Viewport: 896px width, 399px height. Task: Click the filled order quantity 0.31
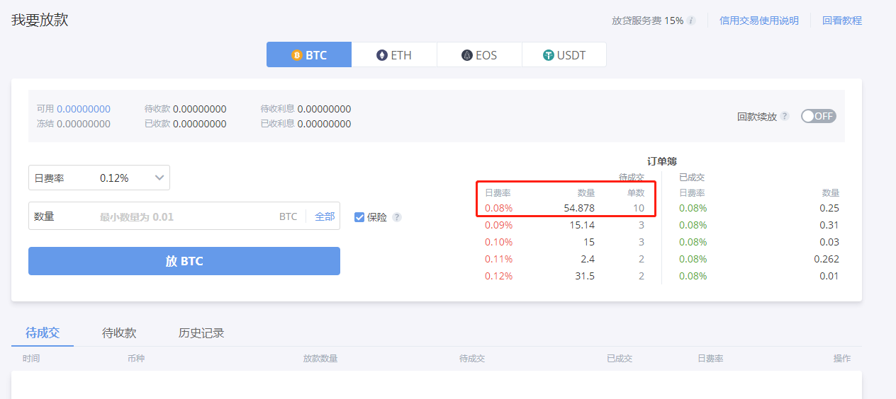(829, 225)
